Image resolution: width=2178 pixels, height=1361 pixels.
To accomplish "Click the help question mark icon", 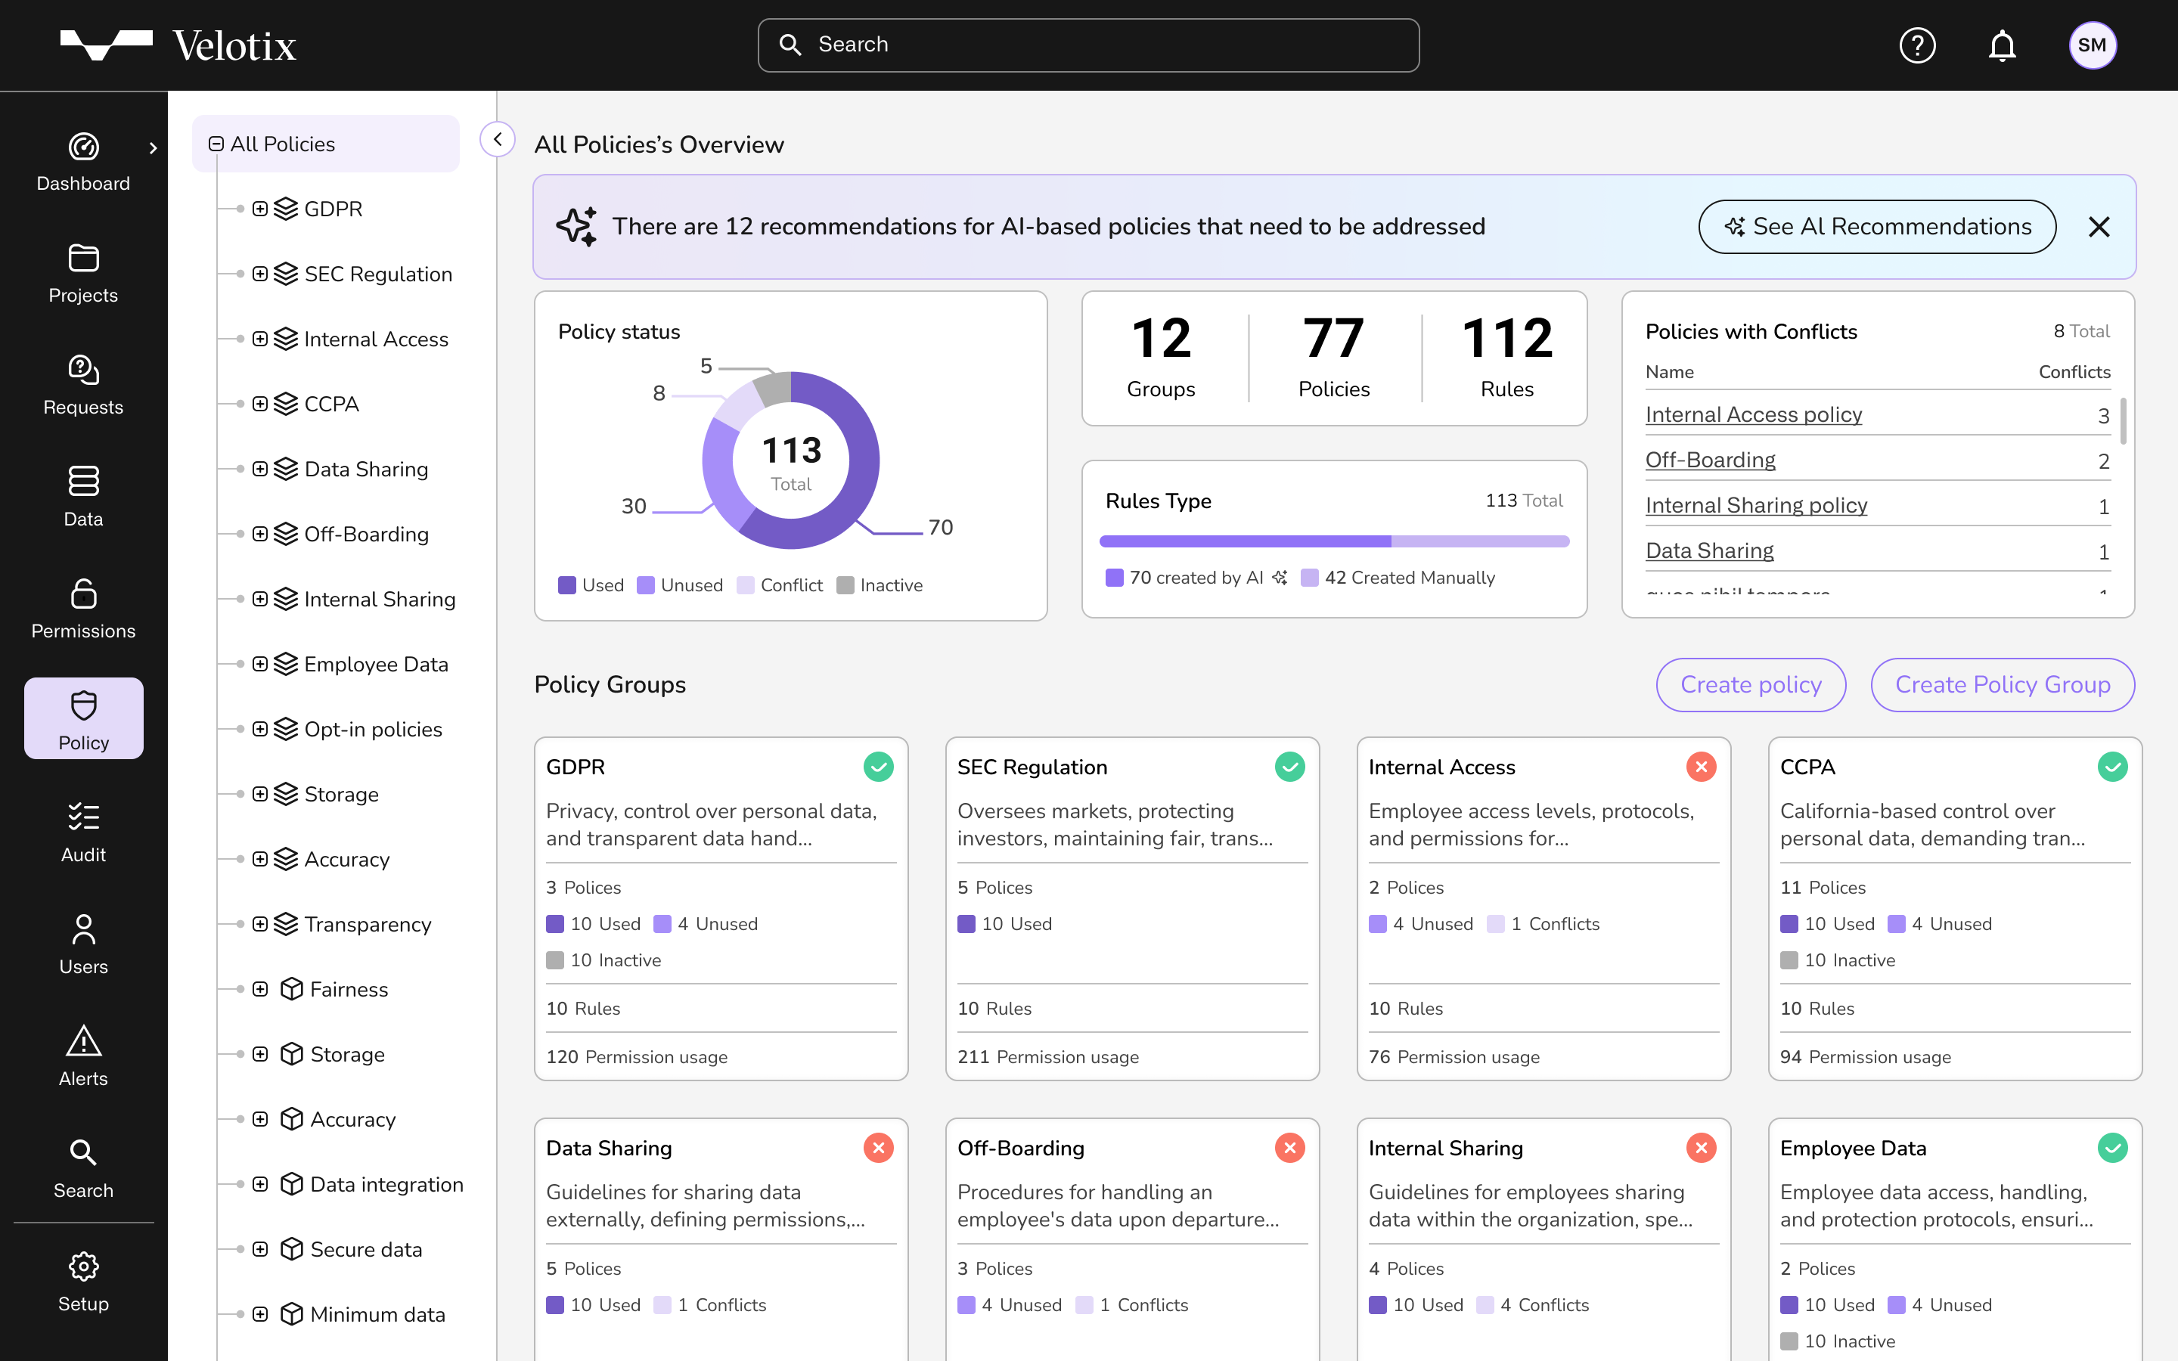I will coord(1917,45).
